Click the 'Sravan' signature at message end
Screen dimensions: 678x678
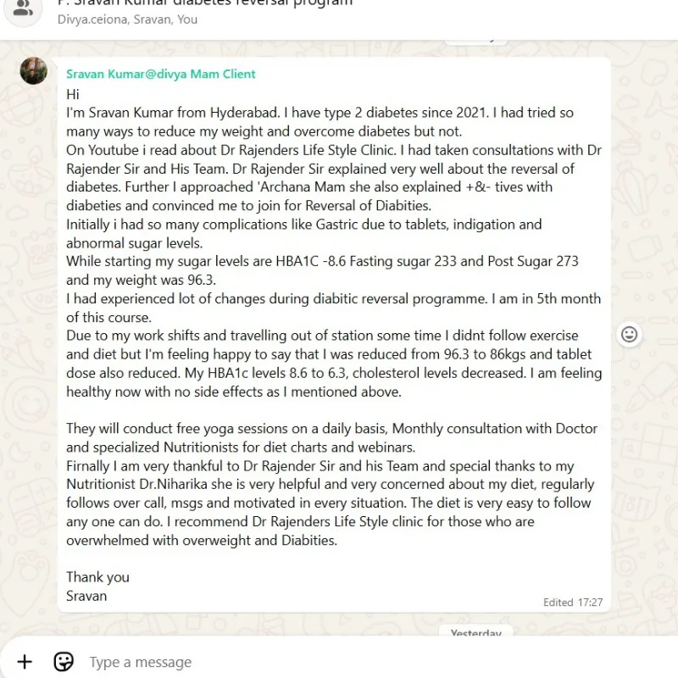coord(86,596)
